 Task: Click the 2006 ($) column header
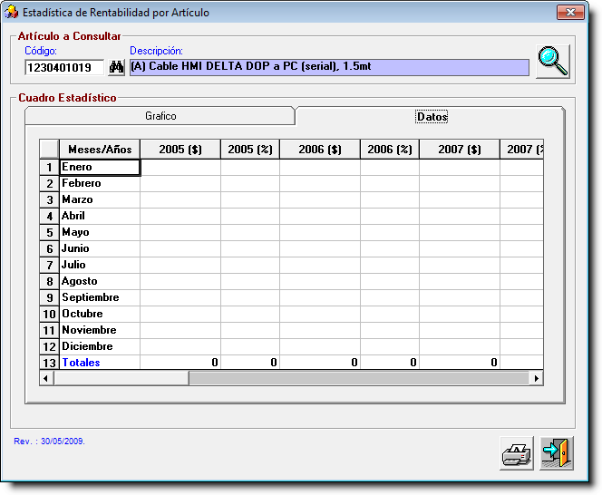(320, 150)
